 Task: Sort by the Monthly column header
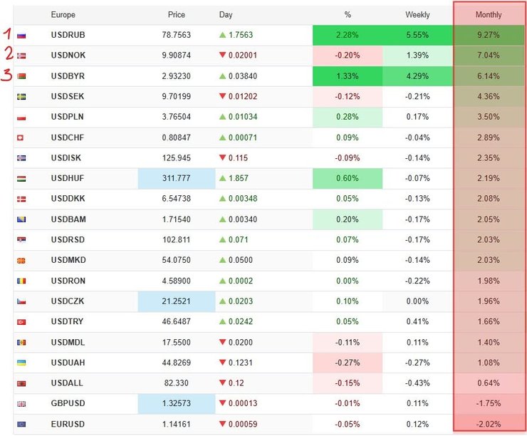tap(489, 15)
